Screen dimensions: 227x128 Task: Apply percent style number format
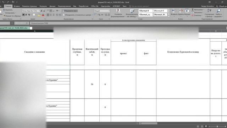coord(99,15)
